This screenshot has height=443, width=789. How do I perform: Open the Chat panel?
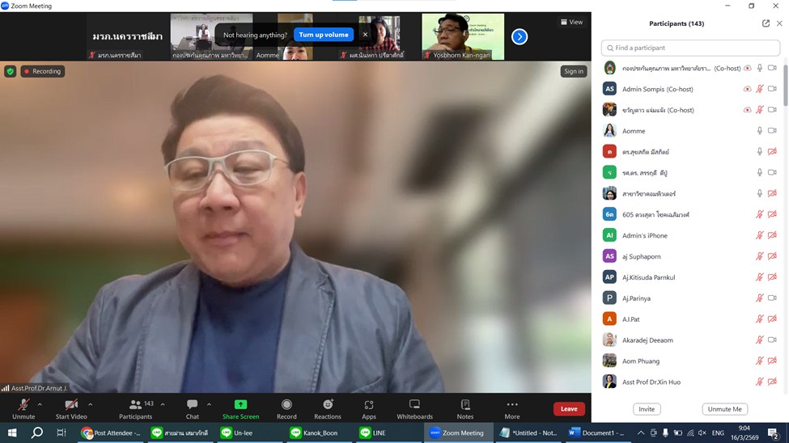[192, 405]
